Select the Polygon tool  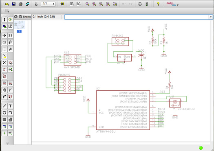tap(10, 120)
